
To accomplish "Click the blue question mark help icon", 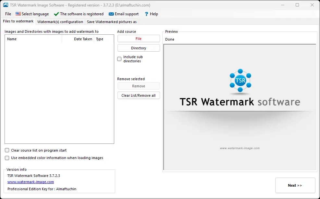I will 146,14.
